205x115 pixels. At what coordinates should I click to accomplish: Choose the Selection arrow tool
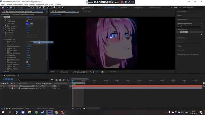[7, 8]
